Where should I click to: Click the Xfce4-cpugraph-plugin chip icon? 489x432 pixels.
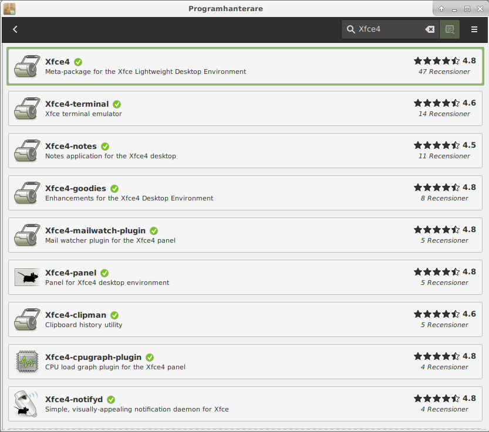(27, 362)
